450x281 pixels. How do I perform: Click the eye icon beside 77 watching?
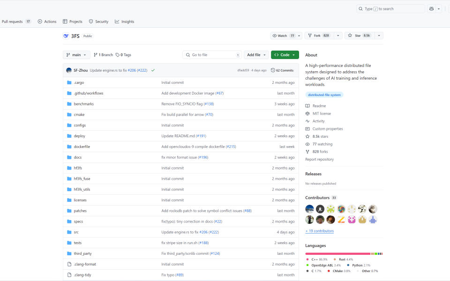point(307,144)
